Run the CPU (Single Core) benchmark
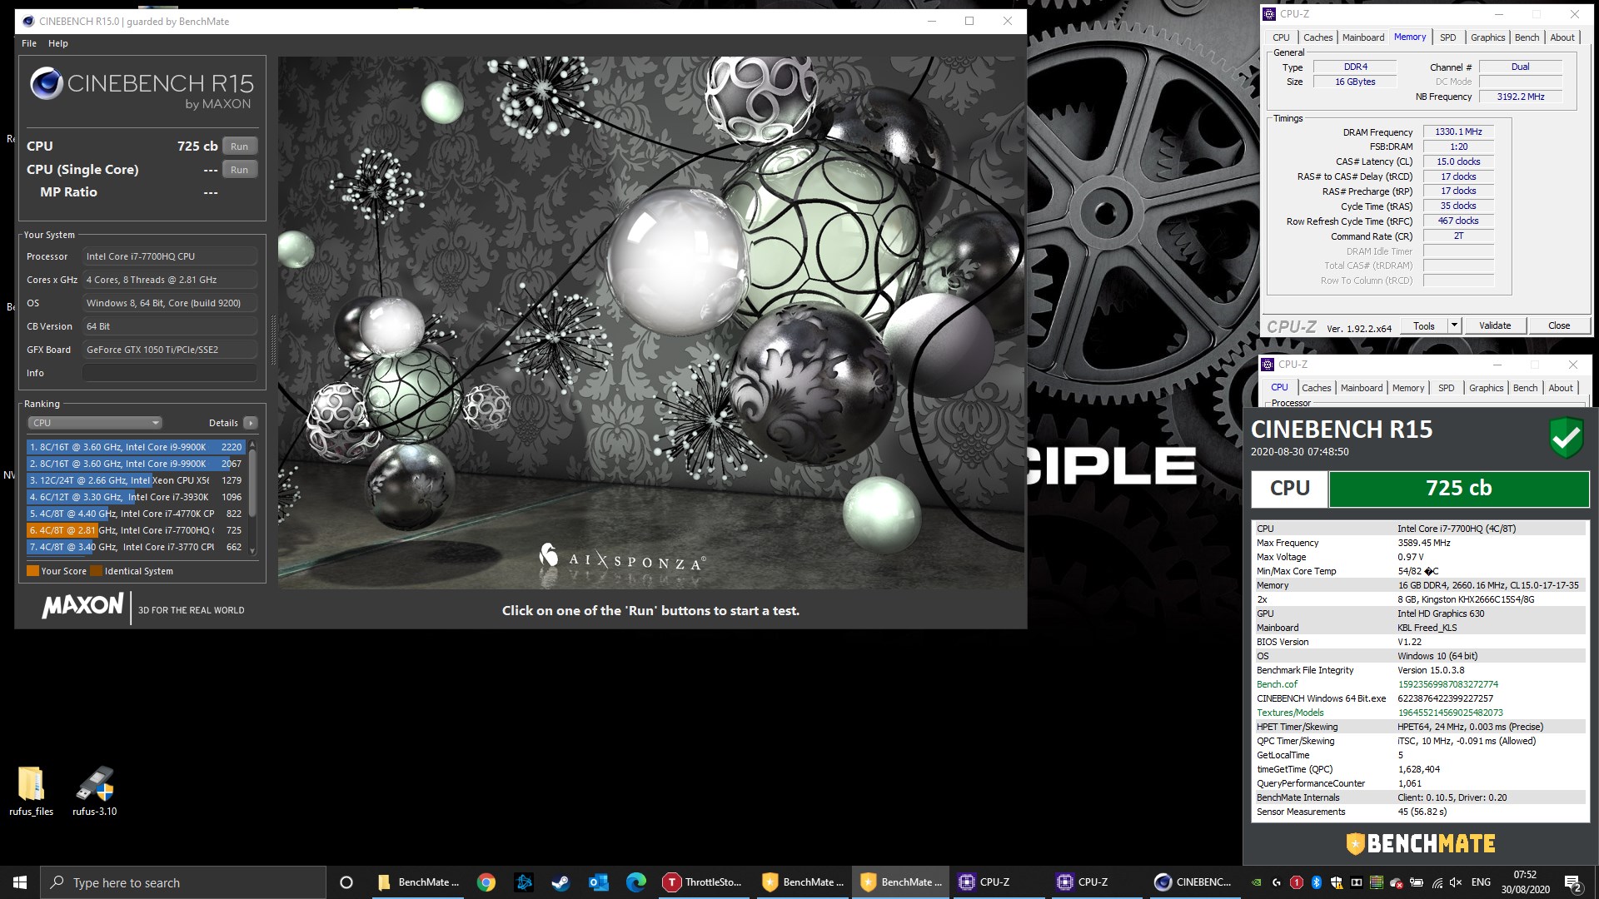 [x=239, y=170]
